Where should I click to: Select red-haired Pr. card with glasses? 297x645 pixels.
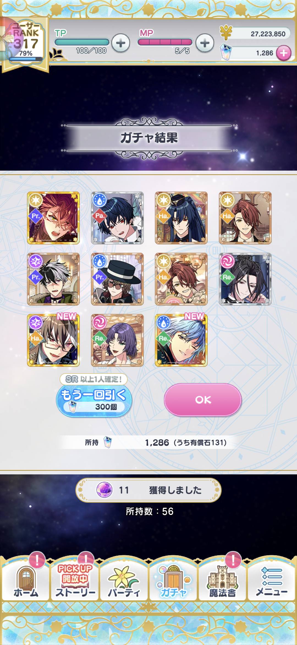point(53,218)
